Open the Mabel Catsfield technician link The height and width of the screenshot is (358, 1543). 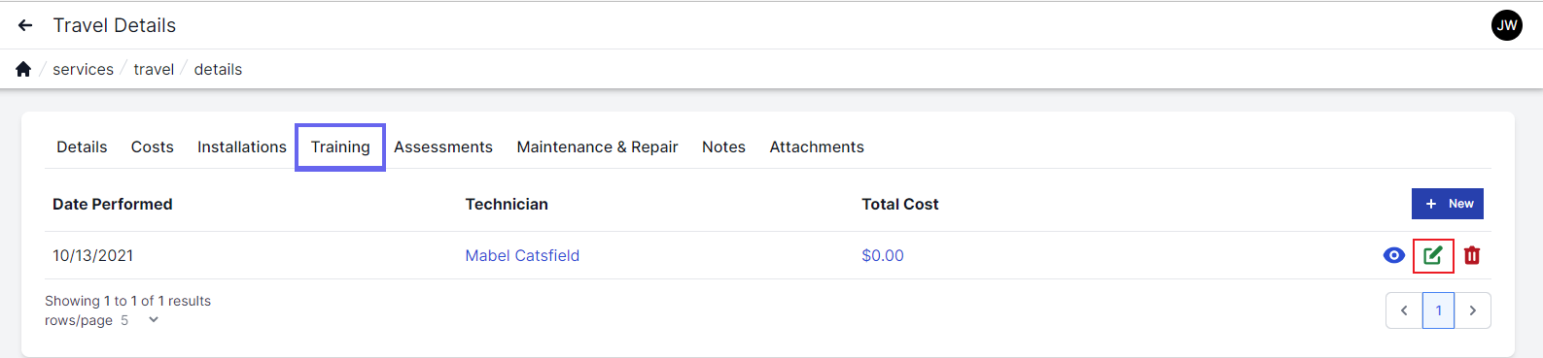[522, 255]
